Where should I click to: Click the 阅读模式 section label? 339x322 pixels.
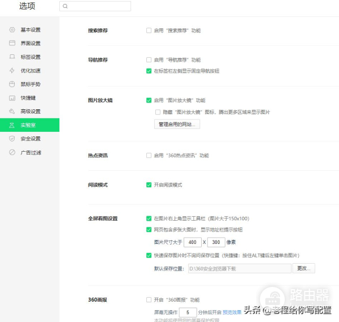point(98,185)
